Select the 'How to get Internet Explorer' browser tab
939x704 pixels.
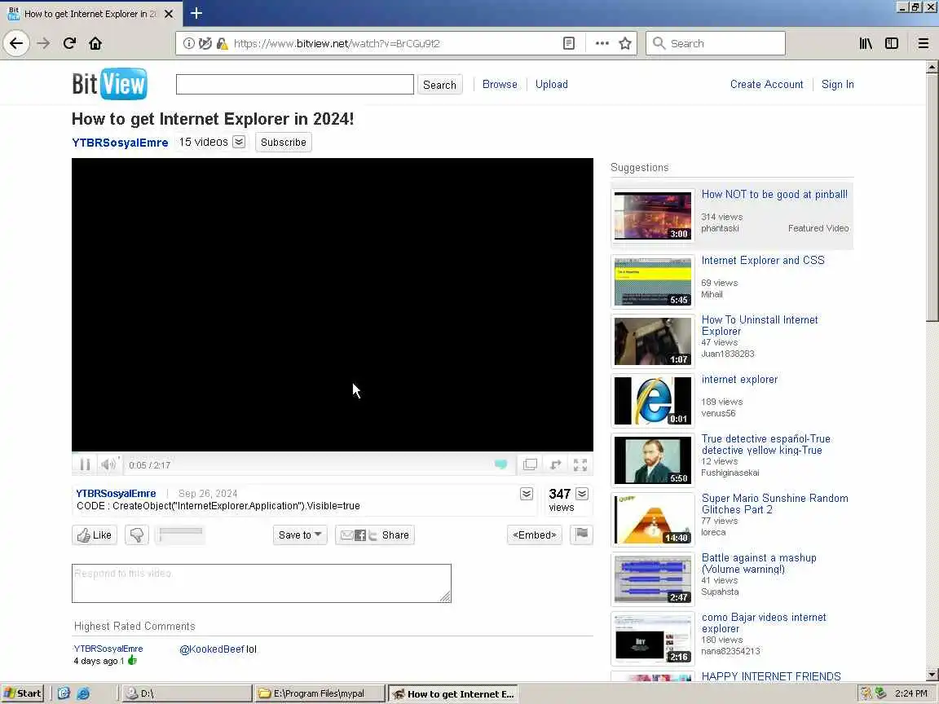coord(90,13)
